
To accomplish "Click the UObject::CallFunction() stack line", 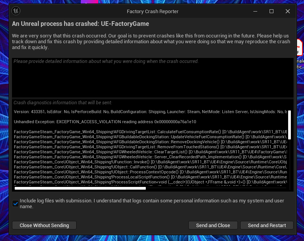I will tap(150, 167).
